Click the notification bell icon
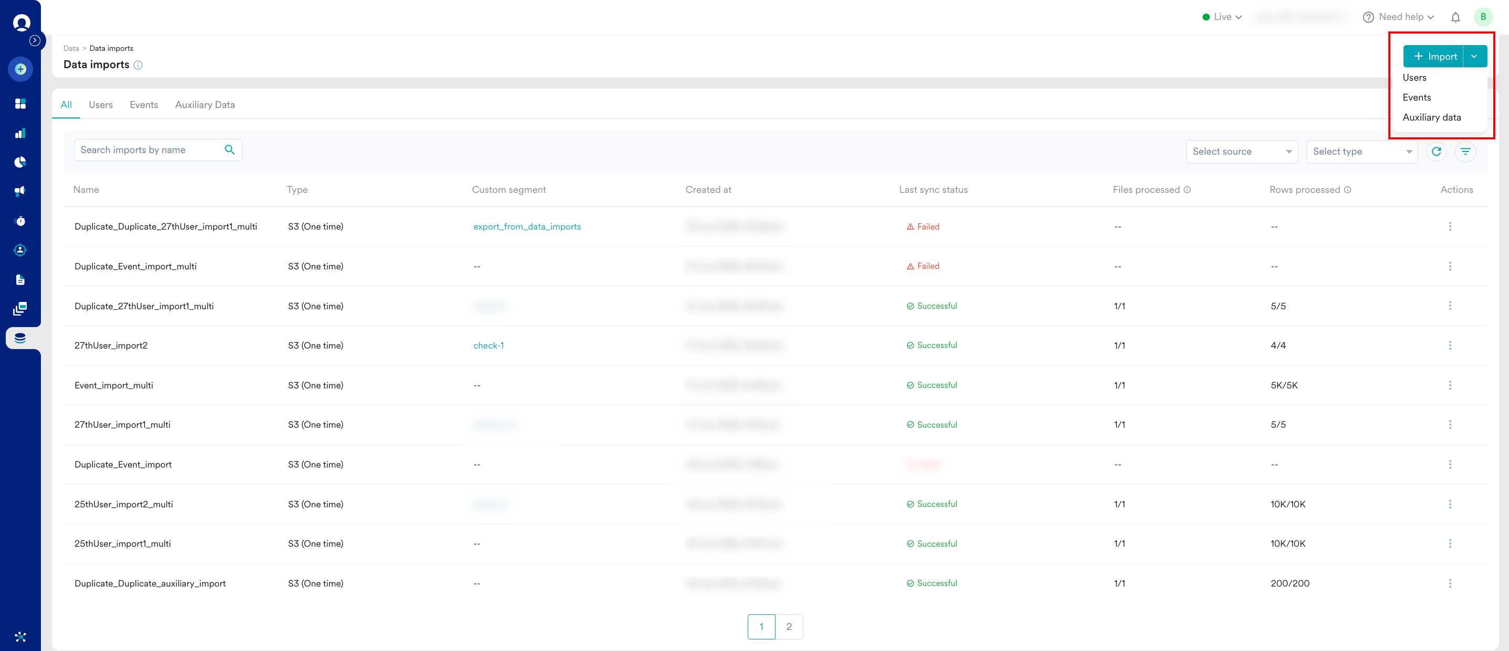This screenshot has height=651, width=1509. [1455, 17]
